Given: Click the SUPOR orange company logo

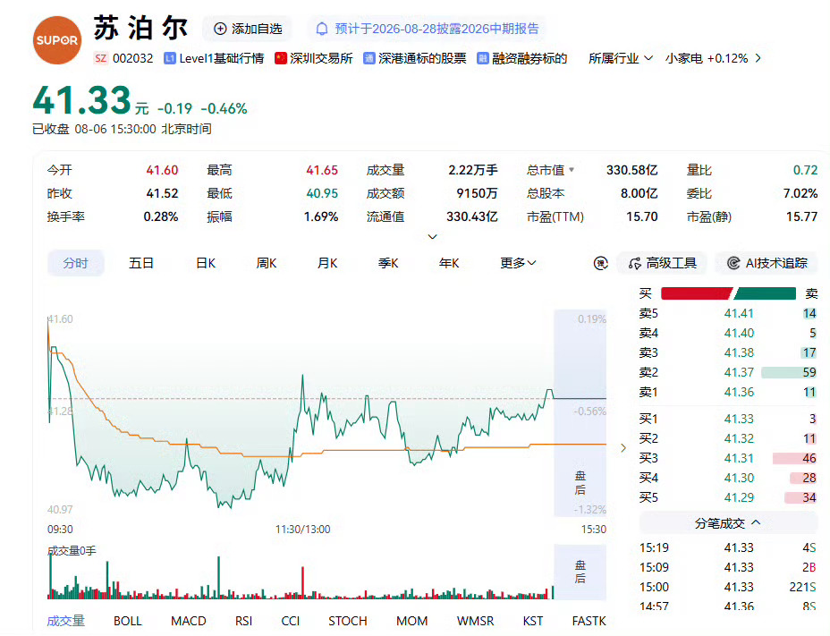Looking at the screenshot, I should coord(57,40).
